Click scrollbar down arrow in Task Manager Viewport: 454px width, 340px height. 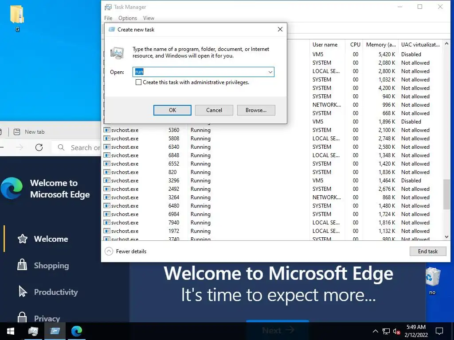click(x=447, y=237)
